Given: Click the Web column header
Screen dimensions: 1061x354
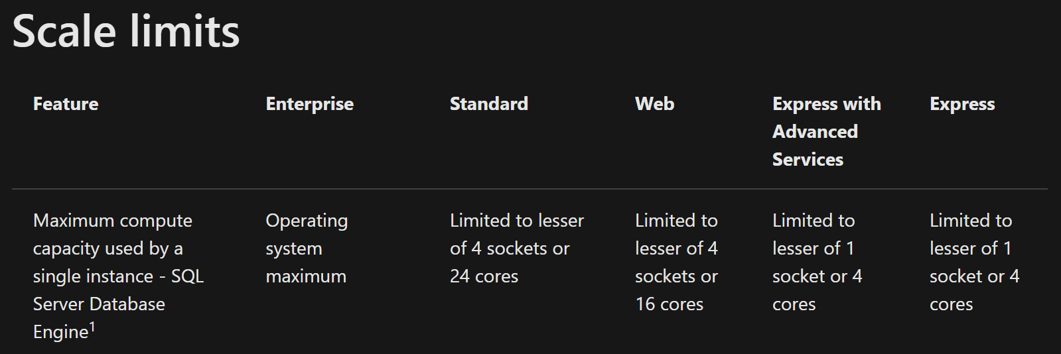Looking at the screenshot, I should click(654, 104).
